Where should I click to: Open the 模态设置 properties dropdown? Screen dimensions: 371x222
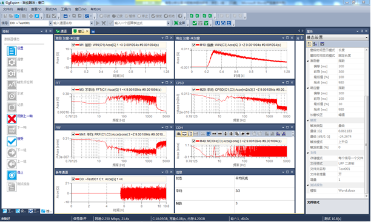pos(367,38)
